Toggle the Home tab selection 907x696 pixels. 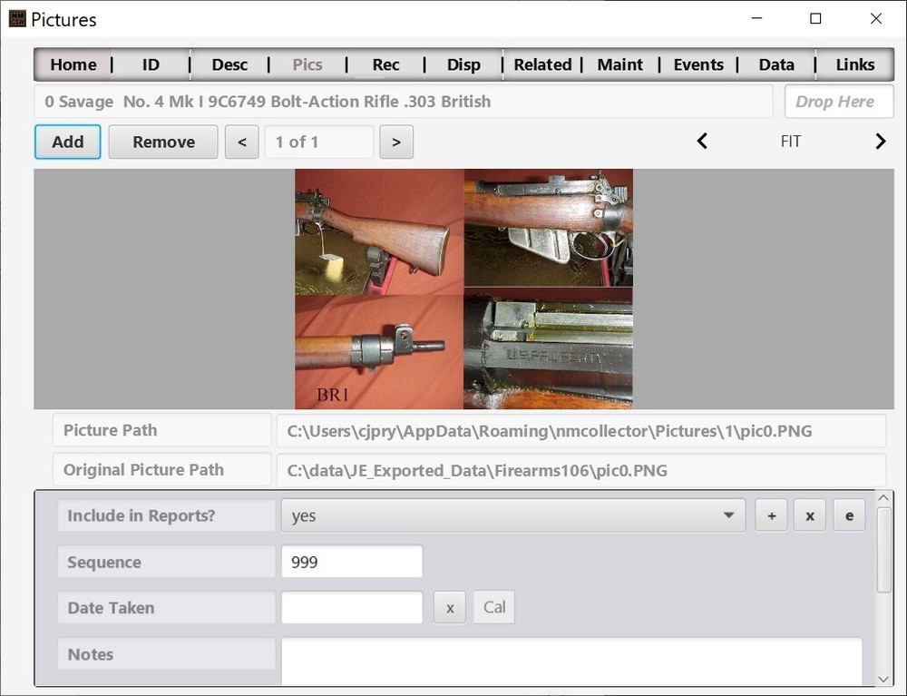point(73,64)
